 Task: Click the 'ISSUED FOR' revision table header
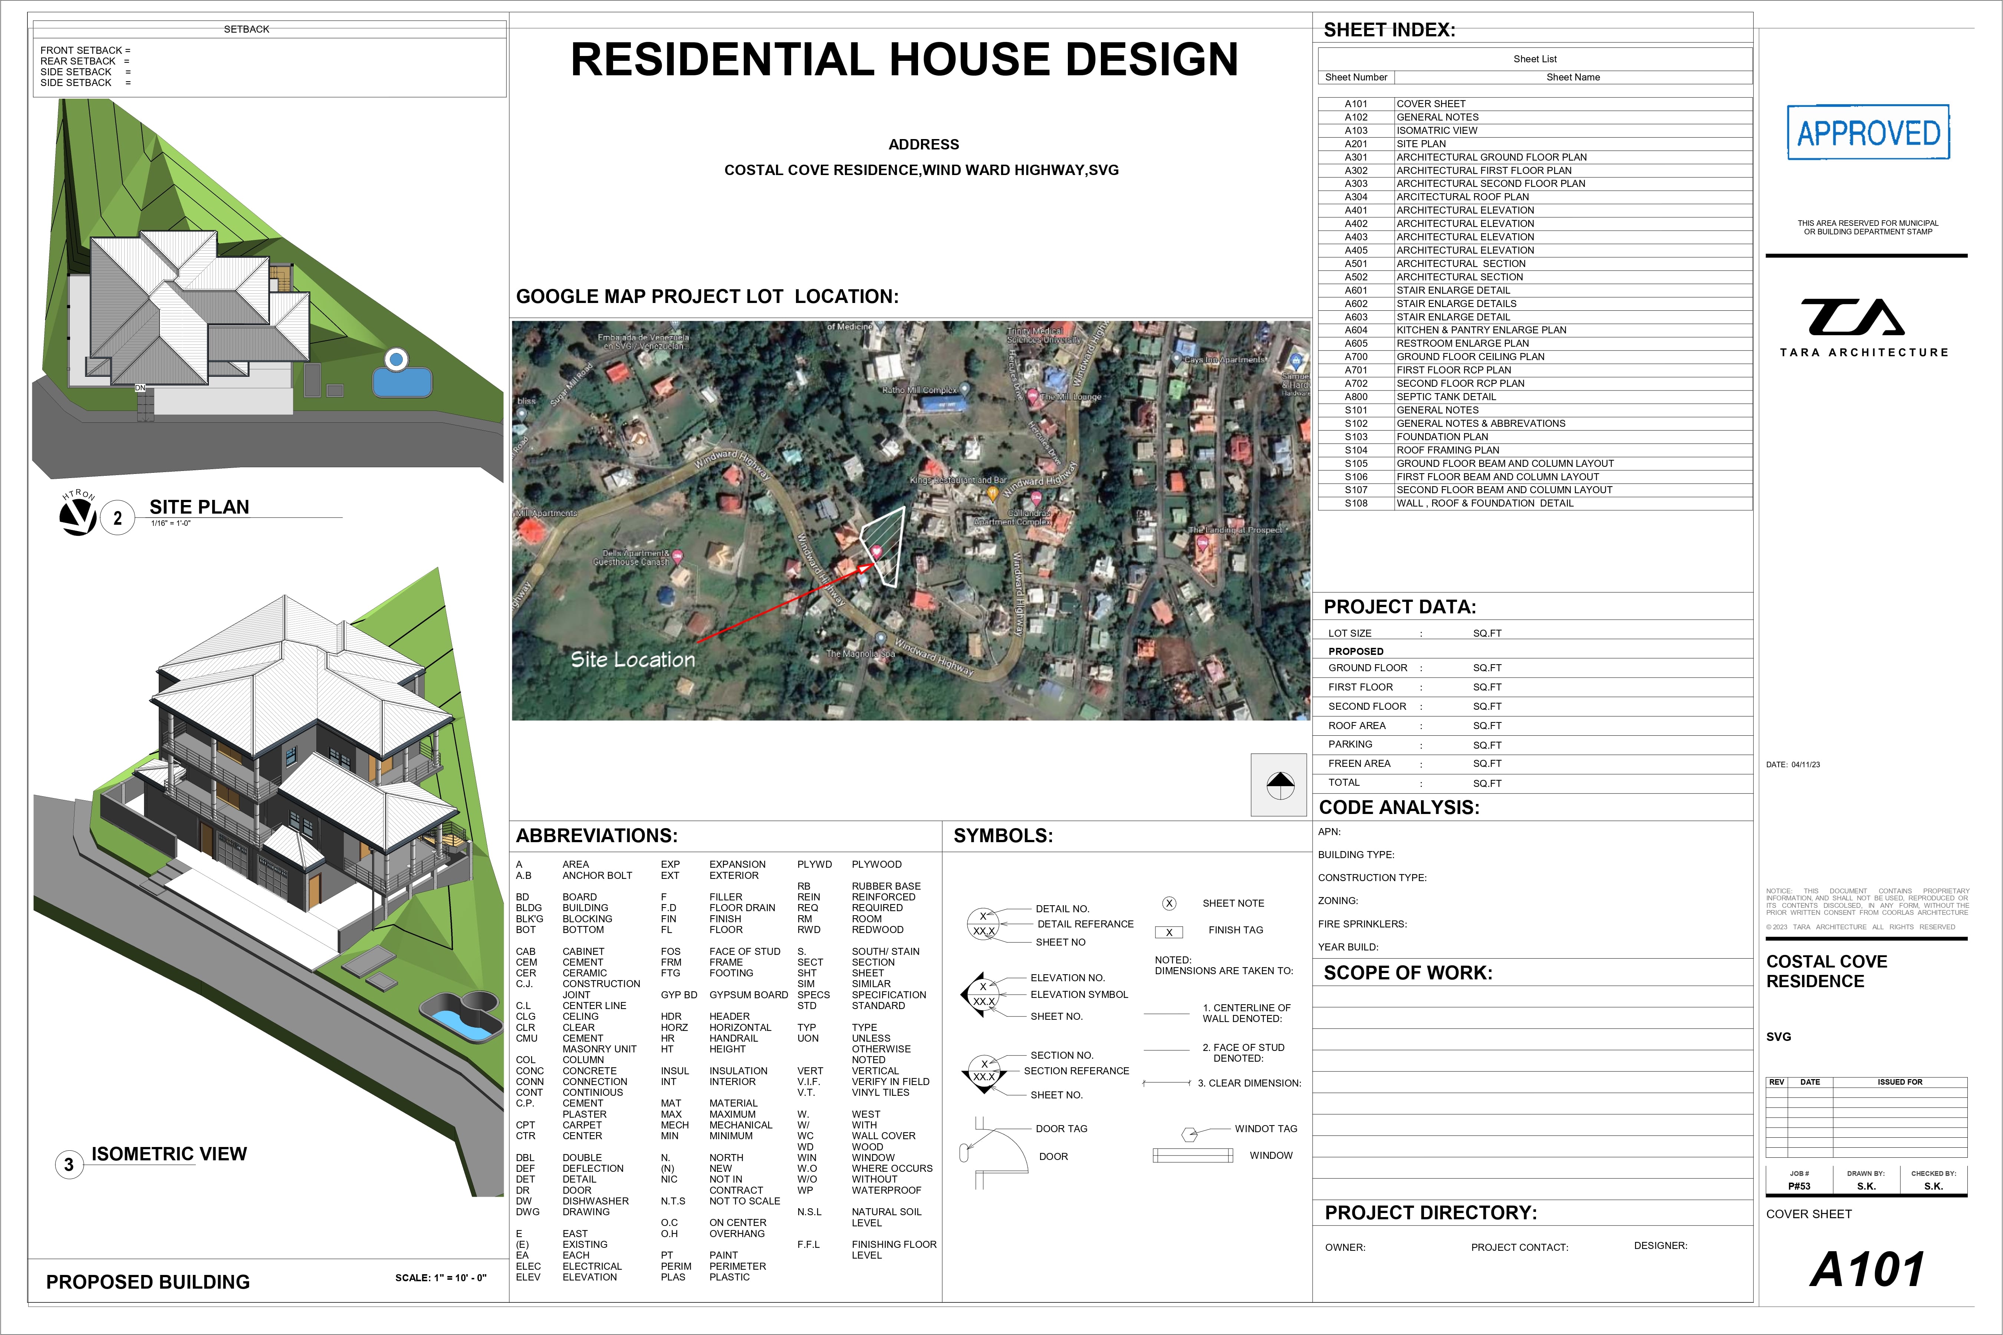(1900, 1082)
